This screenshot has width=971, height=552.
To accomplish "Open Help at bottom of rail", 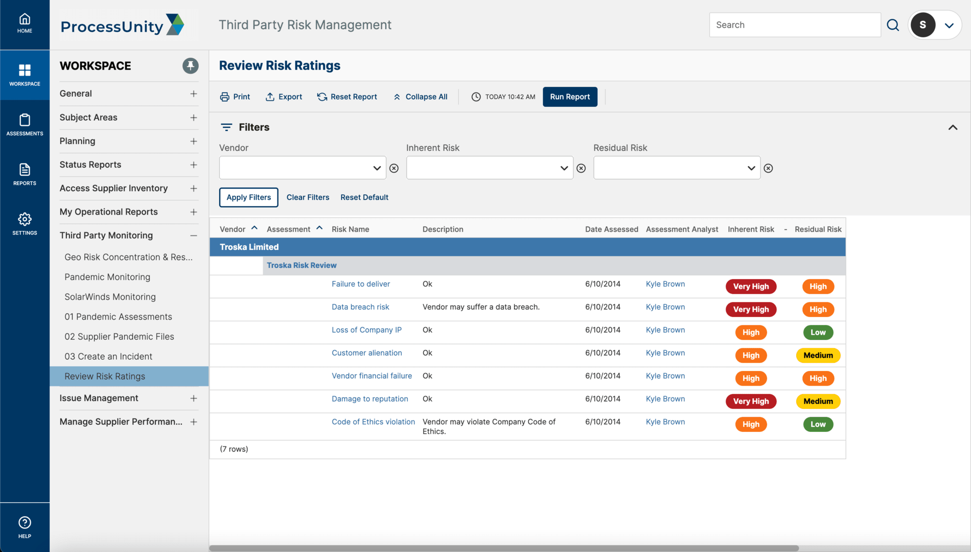I will pos(25,527).
